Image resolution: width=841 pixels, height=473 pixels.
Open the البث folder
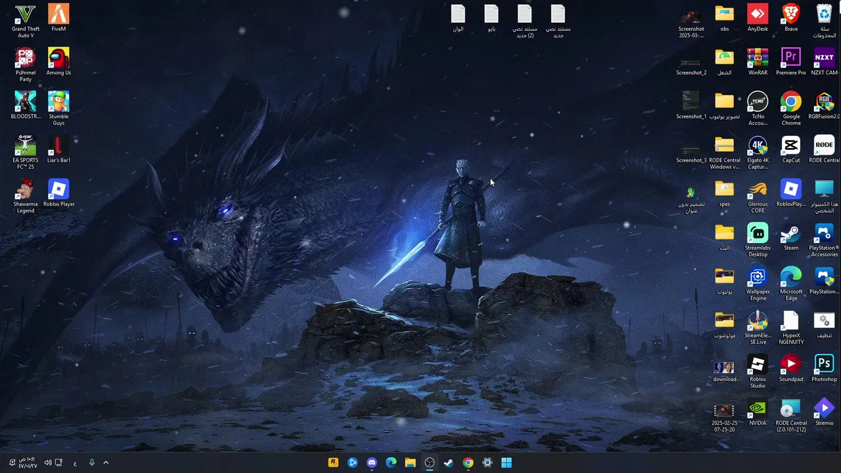pos(724,236)
